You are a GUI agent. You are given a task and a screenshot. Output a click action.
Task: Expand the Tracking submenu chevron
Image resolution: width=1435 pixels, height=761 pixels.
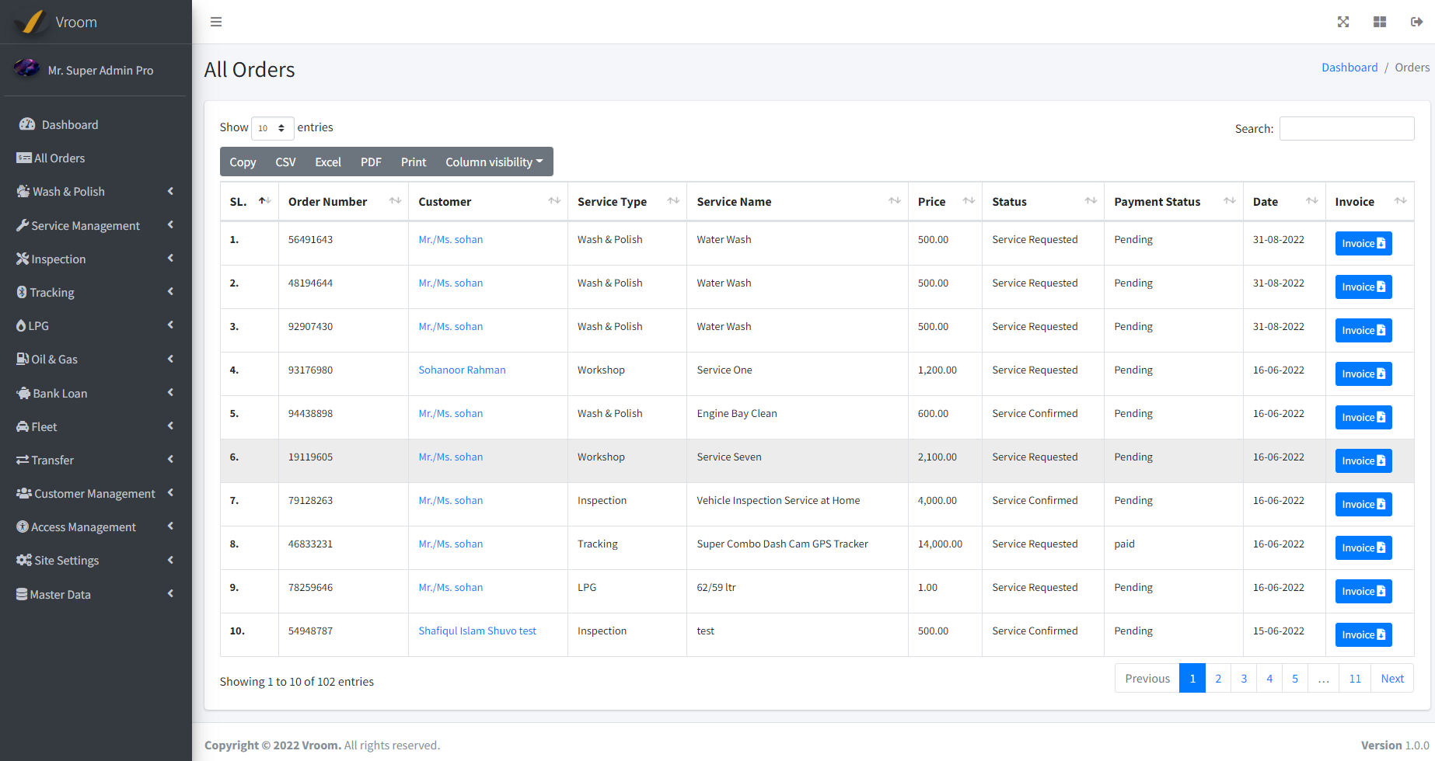(x=170, y=291)
